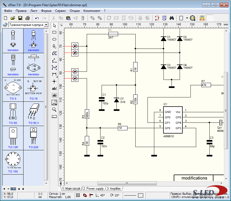Select the junction node tool
231x201 pixels.
pos(54,81)
